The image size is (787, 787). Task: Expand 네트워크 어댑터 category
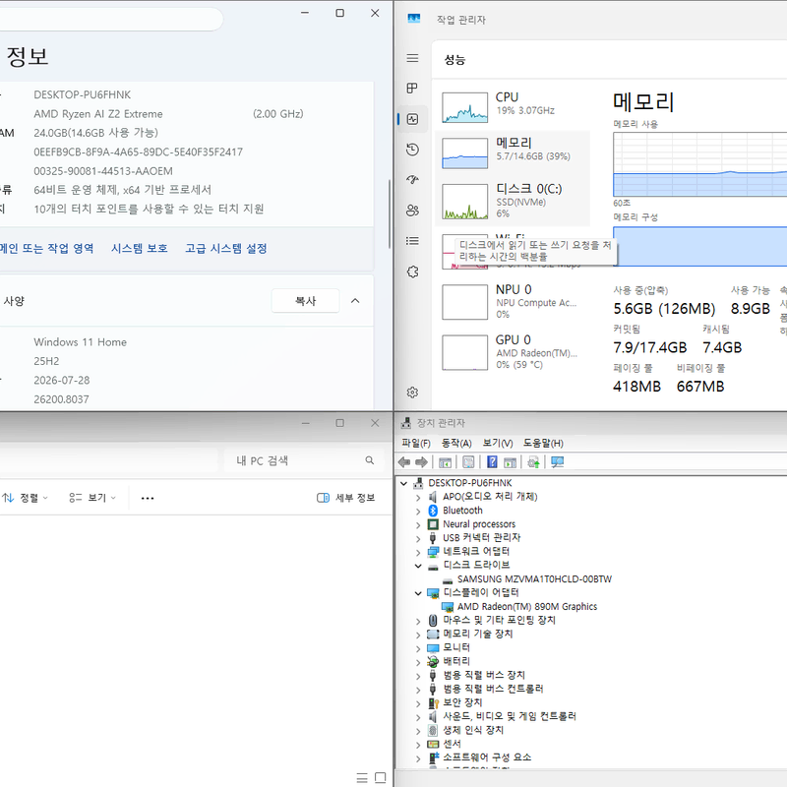pos(418,552)
